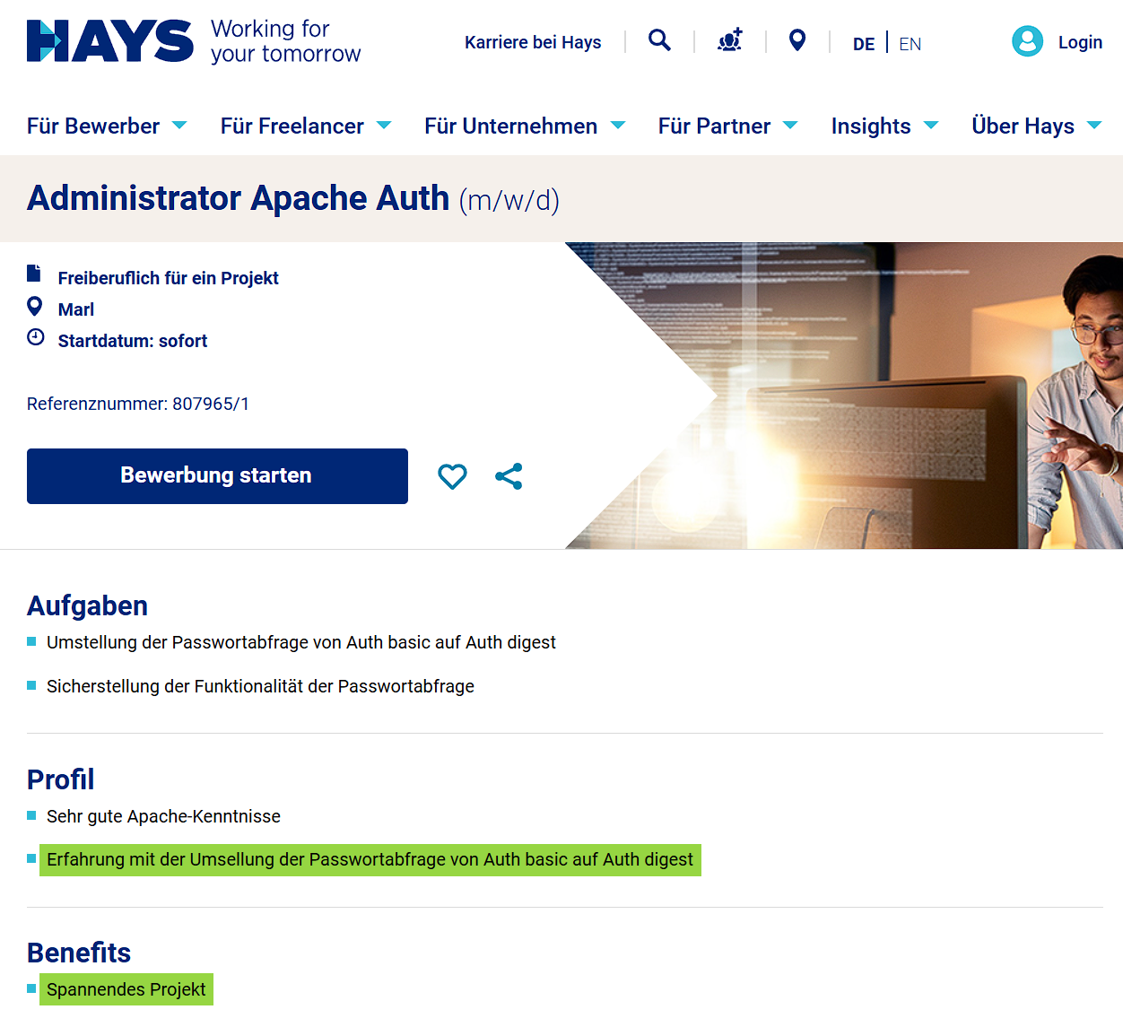Expand the Über Hays menu

click(1037, 126)
